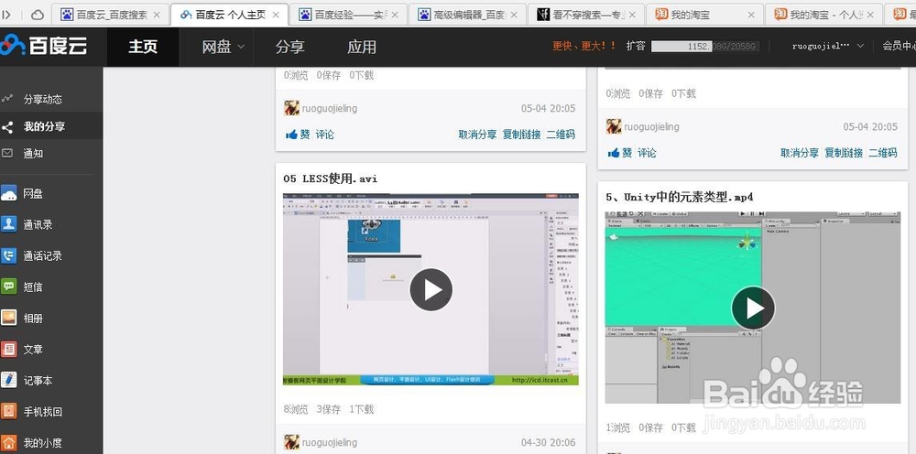Viewport: 916px width, 454px height.
Task: Click 二维码 on the right 05-04 post
Action: click(883, 153)
